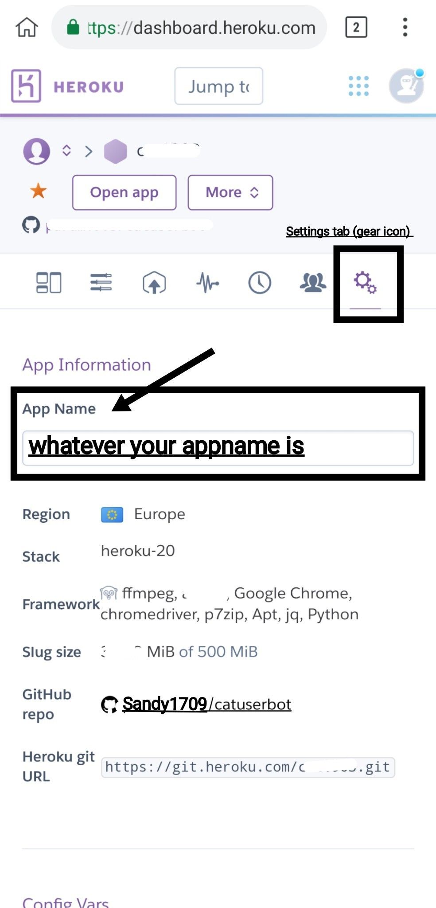This screenshot has height=908, width=436.
Task: Switch to the Overview tab icon
Action: (x=48, y=282)
